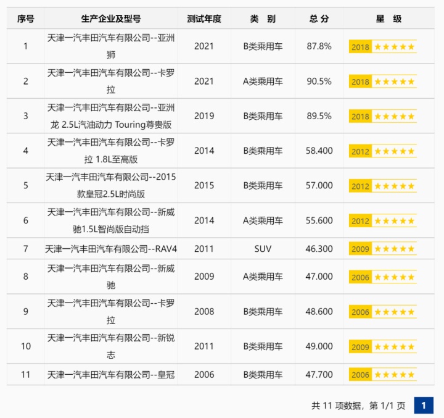Viewport: 444px width, 418px height.
Task: Click the 总分 column header
Action: point(319,19)
